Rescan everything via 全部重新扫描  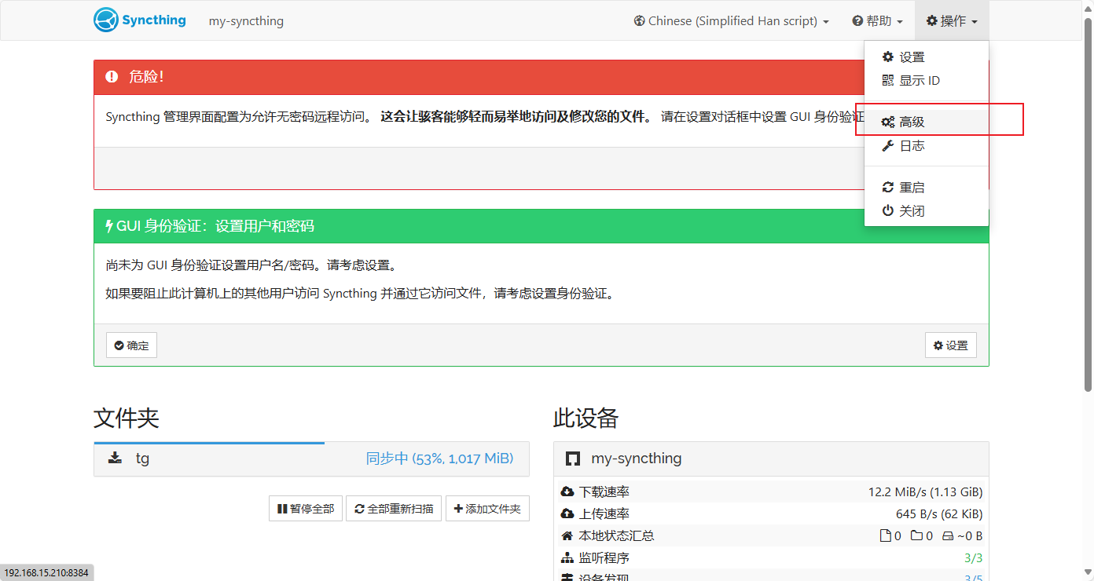394,509
